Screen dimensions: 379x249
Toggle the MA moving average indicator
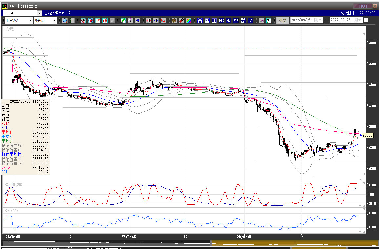pyautogui.click(x=207, y=21)
